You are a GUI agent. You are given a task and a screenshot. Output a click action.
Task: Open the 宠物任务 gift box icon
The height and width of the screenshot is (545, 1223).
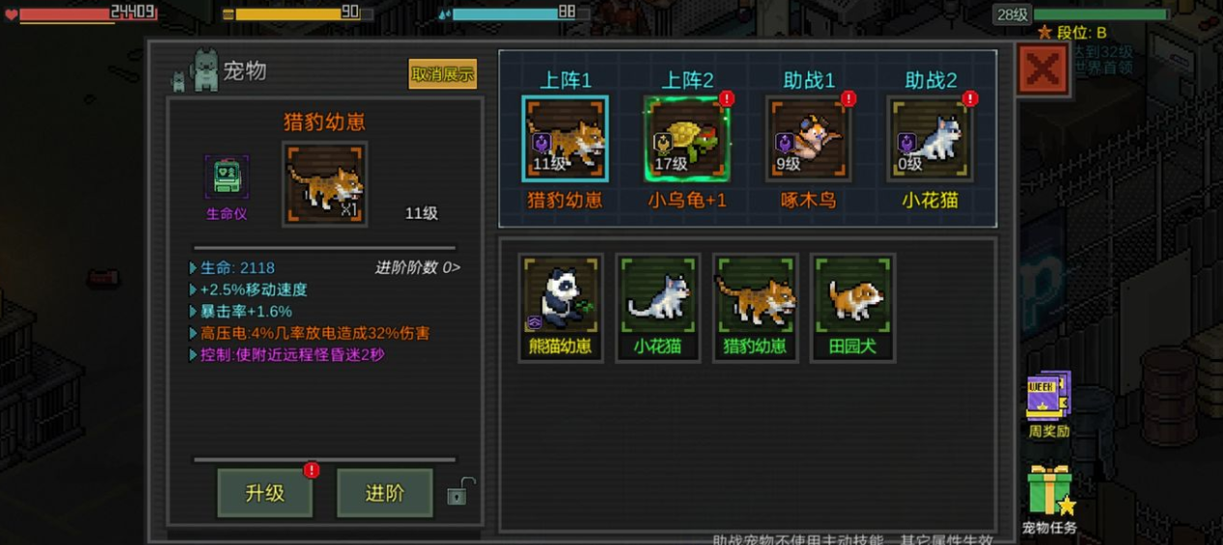(x=1050, y=491)
